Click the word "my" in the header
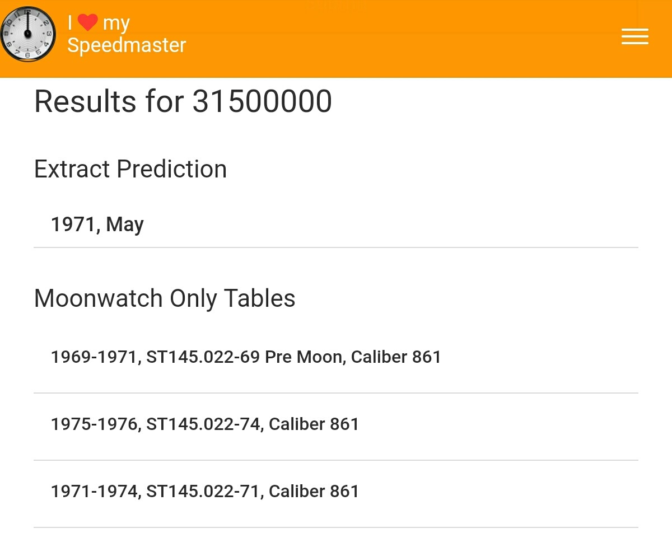 point(116,24)
